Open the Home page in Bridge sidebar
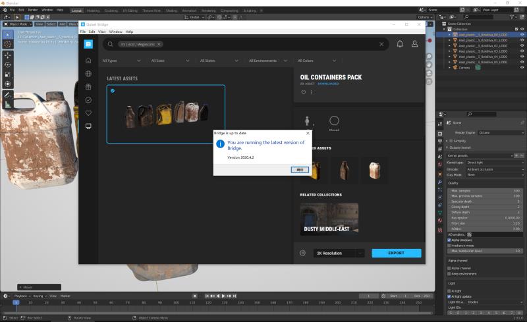Screen dimensions: 527x322 click(x=88, y=61)
